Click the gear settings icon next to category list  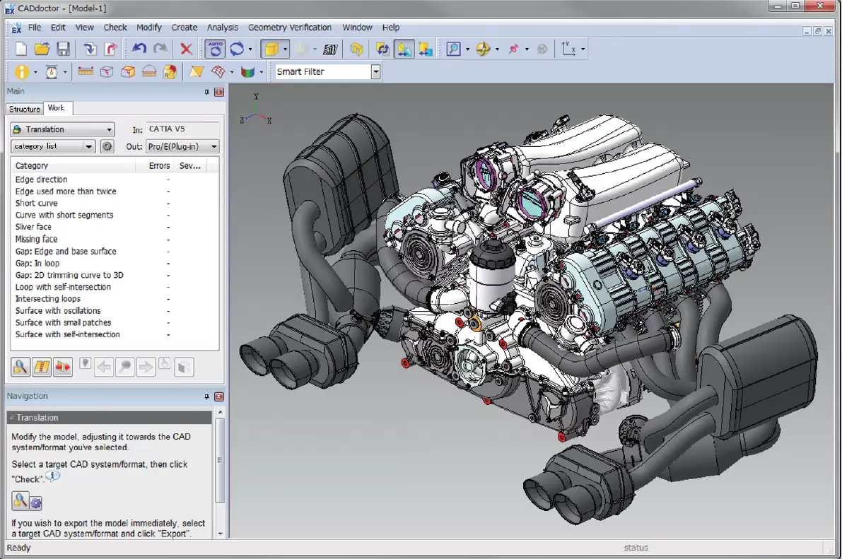(x=107, y=146)
